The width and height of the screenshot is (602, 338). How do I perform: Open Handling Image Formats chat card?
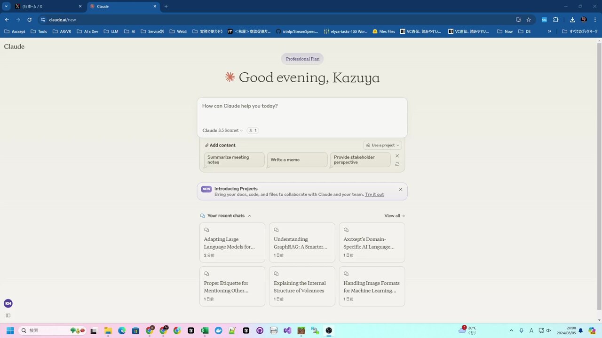tap(372, 286)
